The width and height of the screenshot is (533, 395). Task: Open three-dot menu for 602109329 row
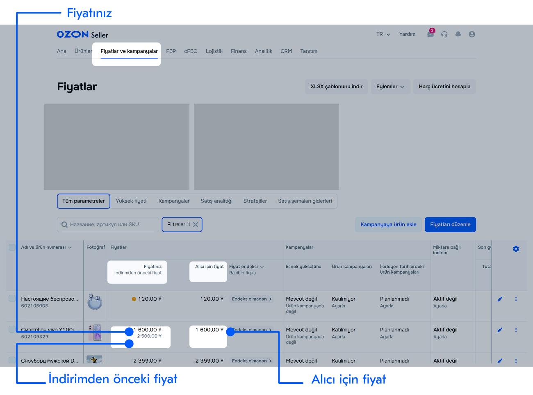516,330
